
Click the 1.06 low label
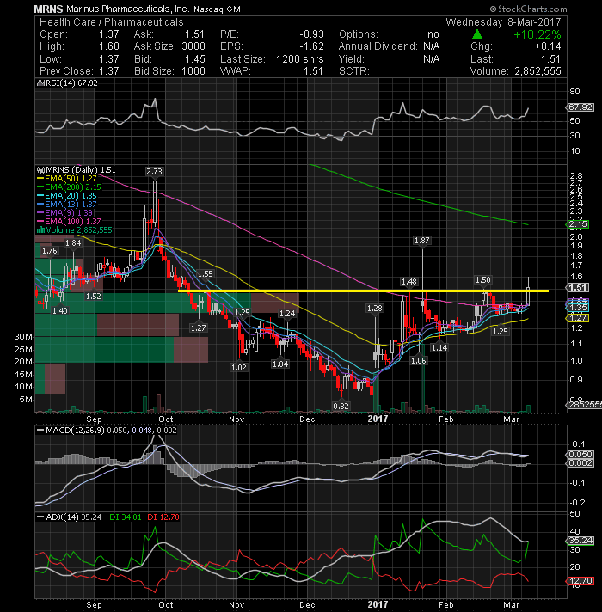419,361
